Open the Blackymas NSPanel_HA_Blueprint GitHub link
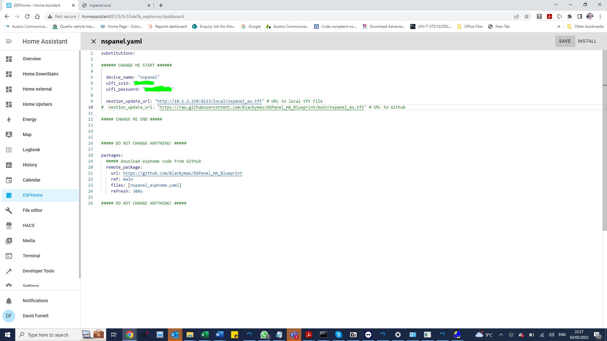 click(x=183, y=173)
